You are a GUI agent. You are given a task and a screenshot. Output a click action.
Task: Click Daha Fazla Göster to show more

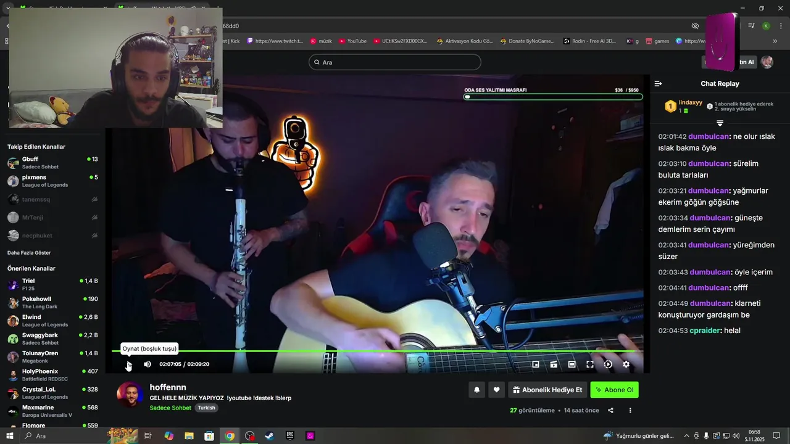tap(29, 253)
